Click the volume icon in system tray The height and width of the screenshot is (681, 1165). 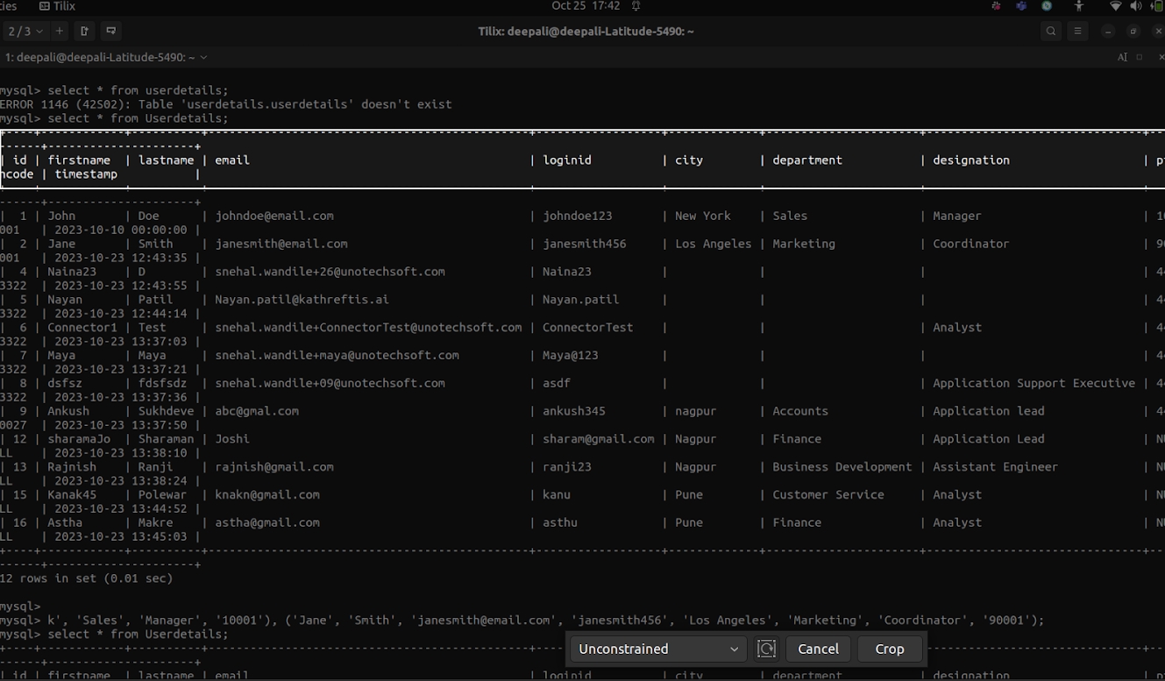[x=1136, y=6]
